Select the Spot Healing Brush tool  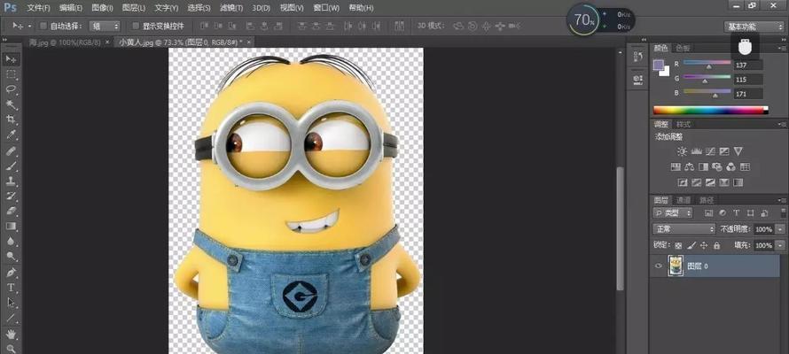click(x=11, y=150)
